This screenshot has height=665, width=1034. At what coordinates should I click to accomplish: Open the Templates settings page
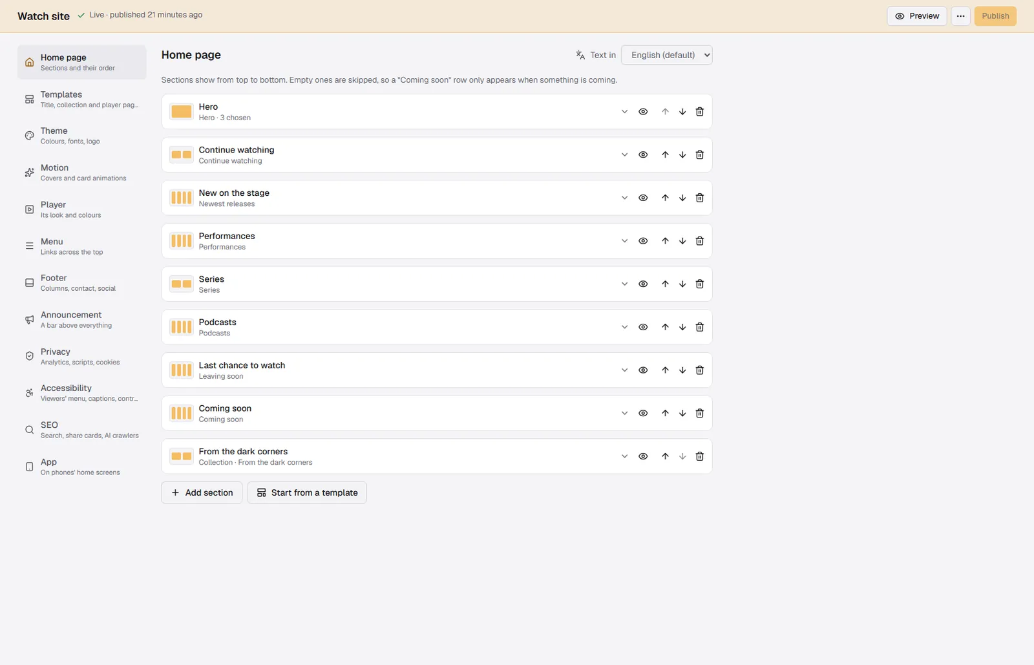[82, 99]
